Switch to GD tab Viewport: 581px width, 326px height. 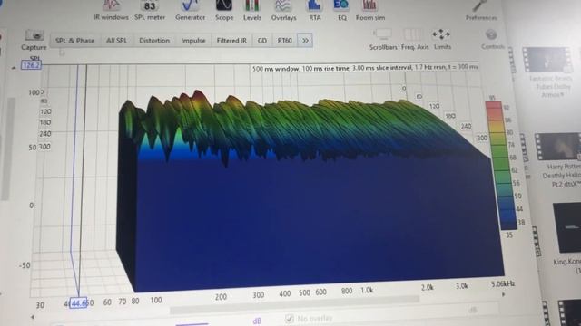262,41
